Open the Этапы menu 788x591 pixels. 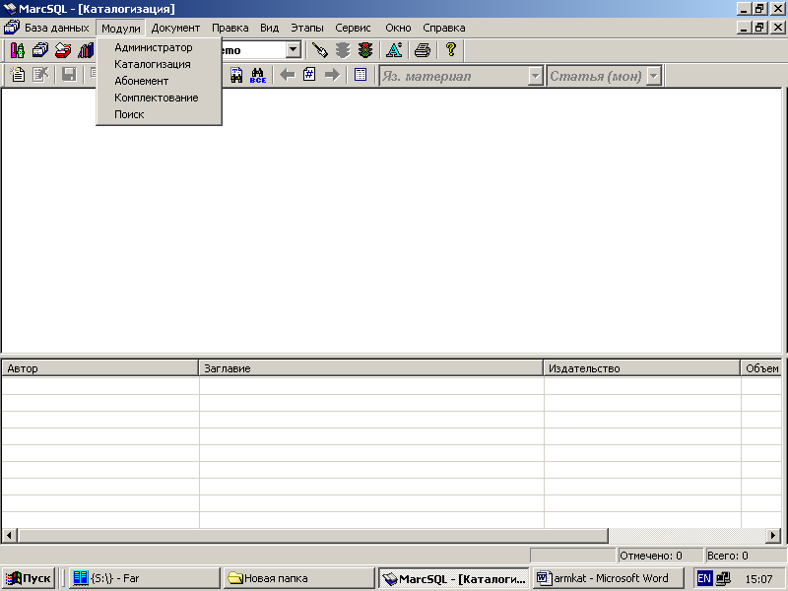tap(307, 28)
